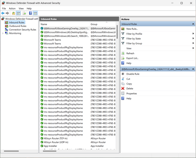Screen dimensions: 196x158
Task: Click the New Rule icon in Actions
Action: (x=123, y=29)
